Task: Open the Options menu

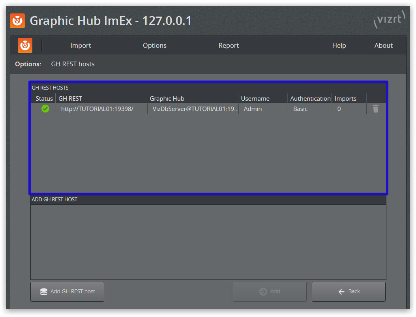Action: (x=155, y=46)
